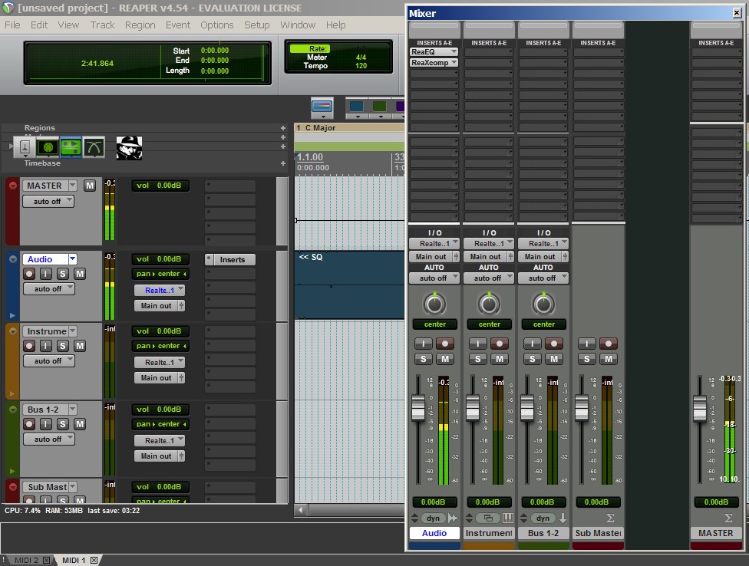
Task: Open the Track menu
Action: (102, 25)
